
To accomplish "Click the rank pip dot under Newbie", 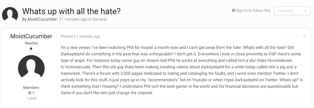I will [31, 49].
